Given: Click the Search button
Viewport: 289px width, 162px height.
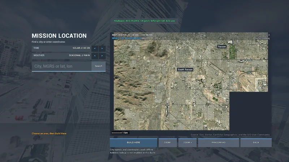Looking at the screenshot, I should pyautogui.click(x=99, y=66).
